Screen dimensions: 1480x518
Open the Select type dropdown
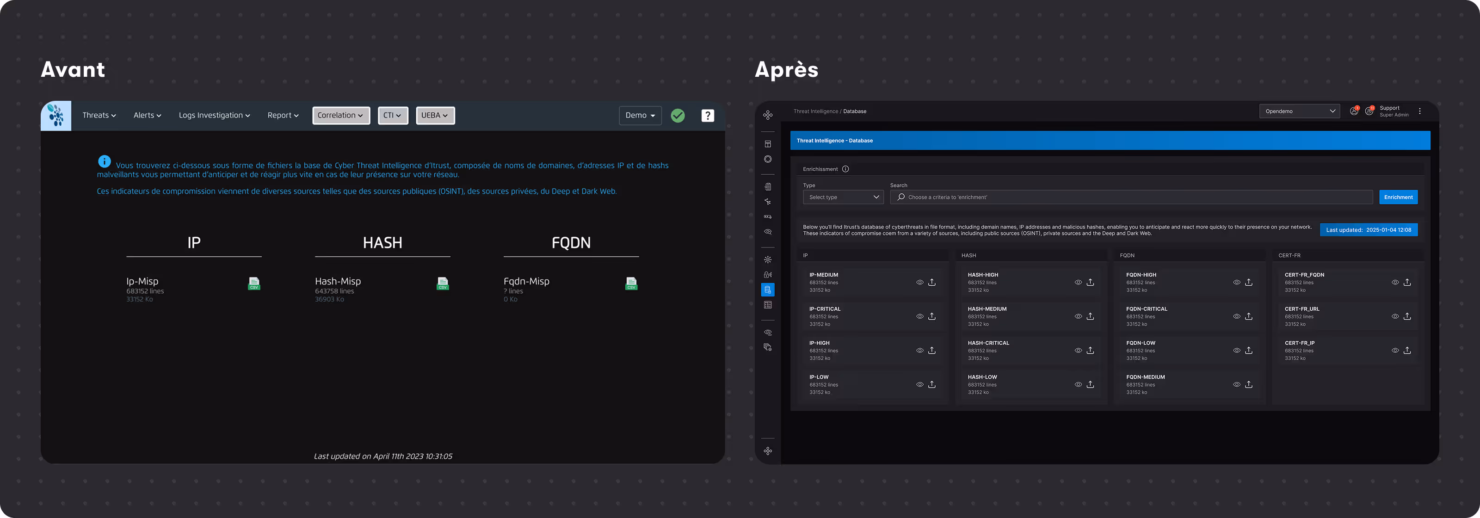[843, 197]
